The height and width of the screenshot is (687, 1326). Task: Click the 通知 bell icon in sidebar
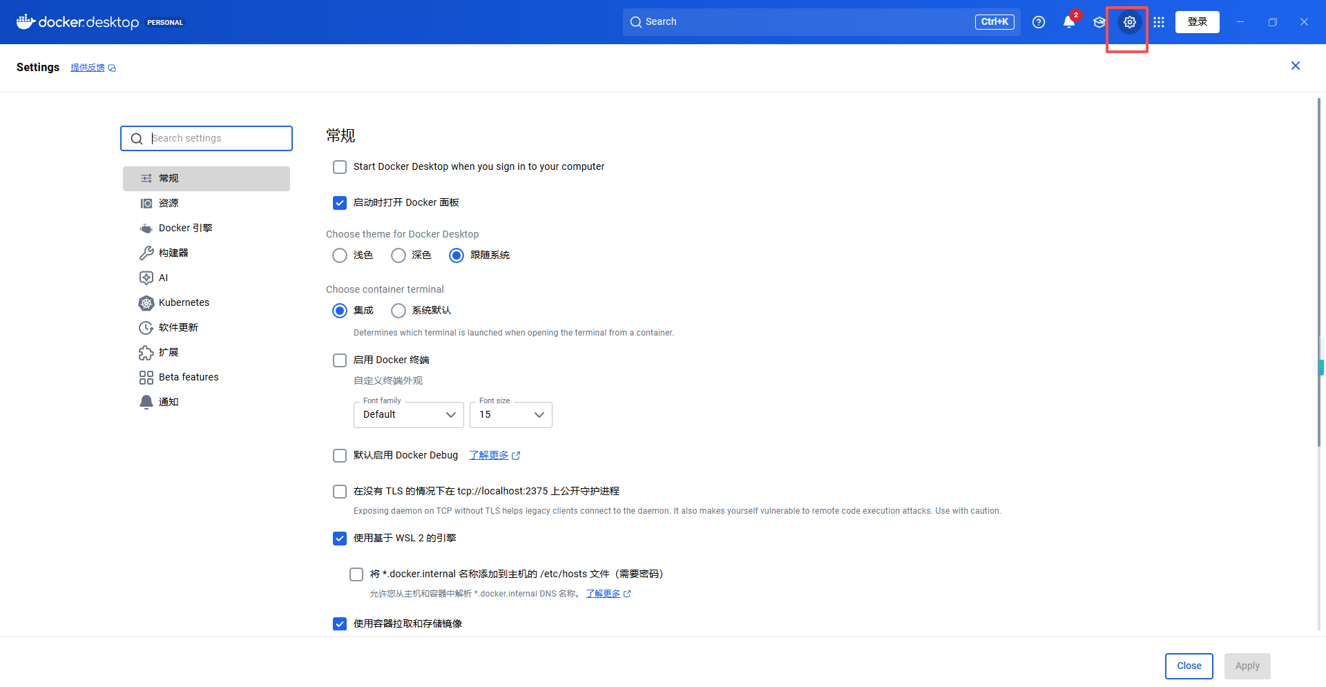tap(146, 403)
